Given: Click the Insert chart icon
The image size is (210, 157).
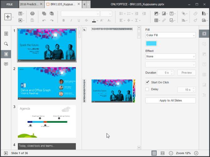Looking at the screenshot, I should tap(164, 13).
